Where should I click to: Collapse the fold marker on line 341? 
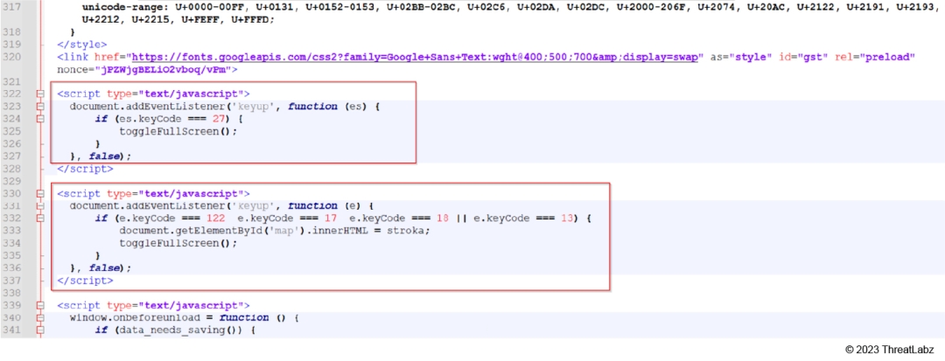pyautogui.click(x=39, y=330)
